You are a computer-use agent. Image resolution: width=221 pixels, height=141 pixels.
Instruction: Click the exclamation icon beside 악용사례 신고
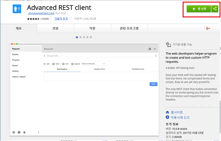(x=167, y=117)
